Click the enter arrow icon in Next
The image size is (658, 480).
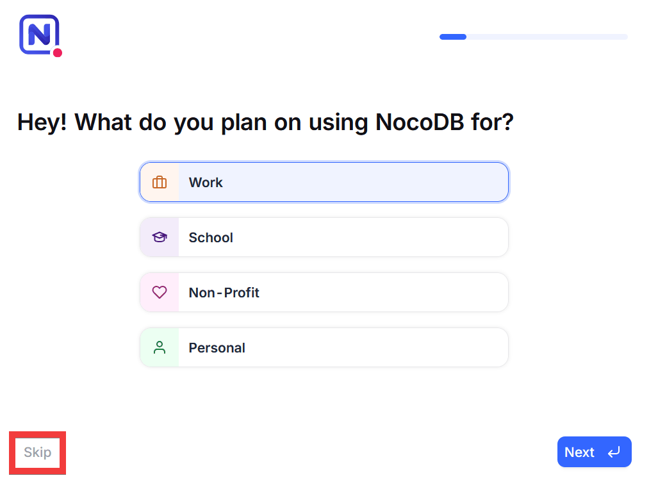point(614,452)
